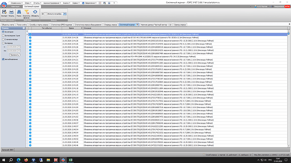Open the Отчеты menu

[x=37, y=3]
